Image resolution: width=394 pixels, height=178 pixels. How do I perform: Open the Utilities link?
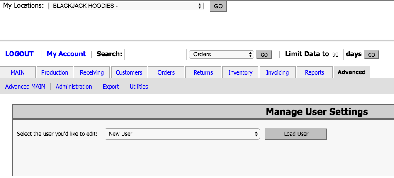click(x=139, y=87)
